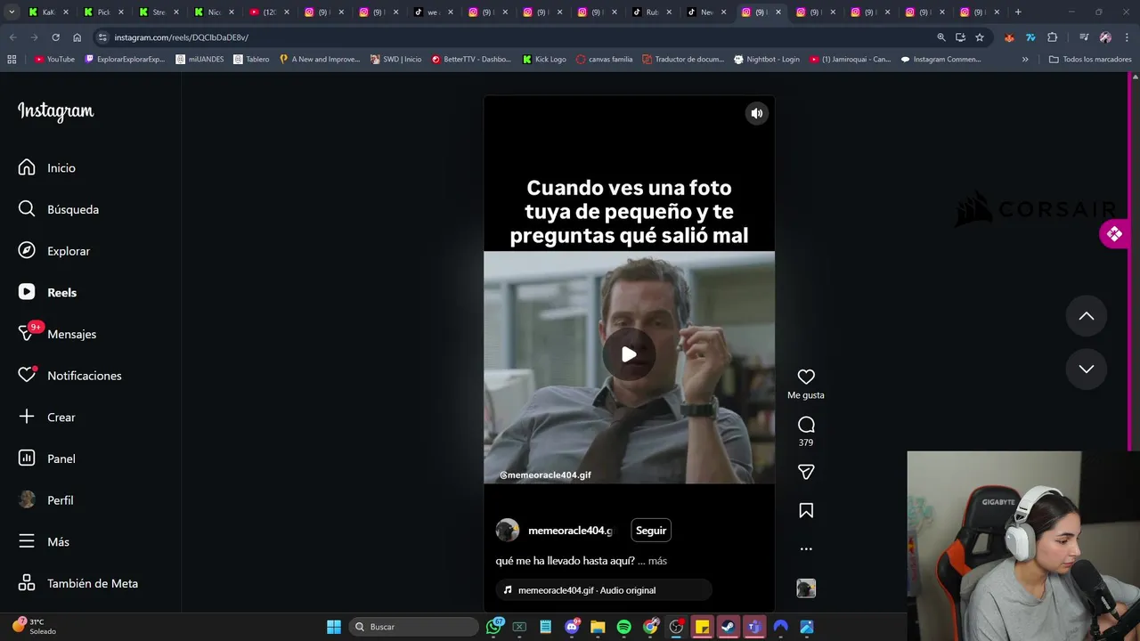
Task: Click Crear plus in the sidebar
Action: coord(47,417)
